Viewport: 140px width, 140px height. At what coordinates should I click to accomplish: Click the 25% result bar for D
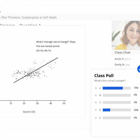(117, 110)
